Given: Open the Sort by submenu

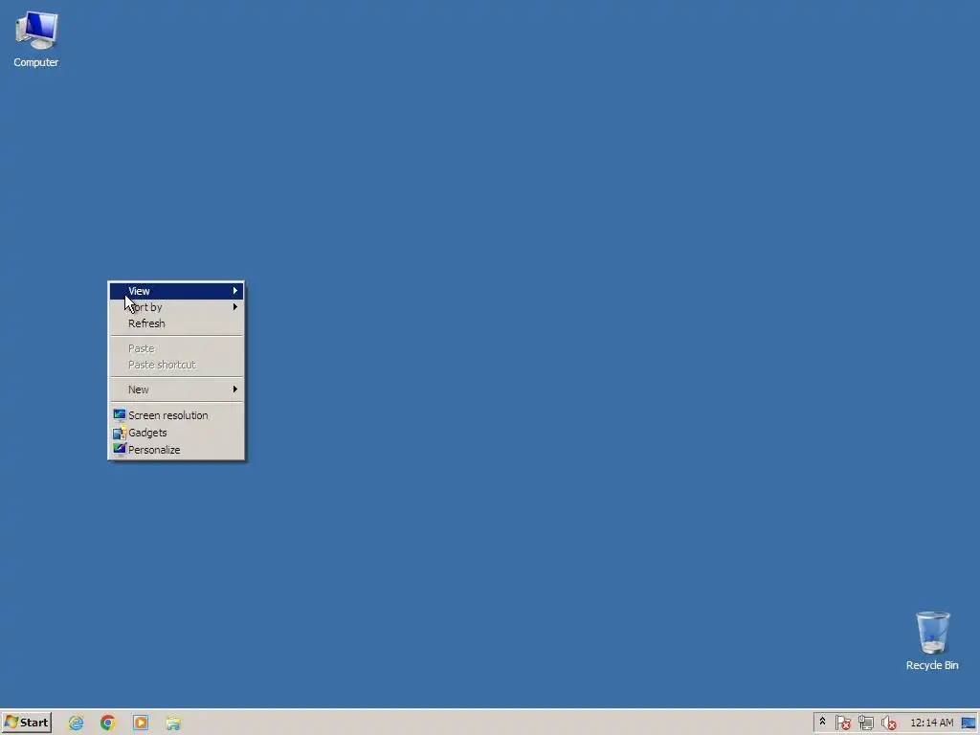Looking at the screenshot, I should (176, 307).
